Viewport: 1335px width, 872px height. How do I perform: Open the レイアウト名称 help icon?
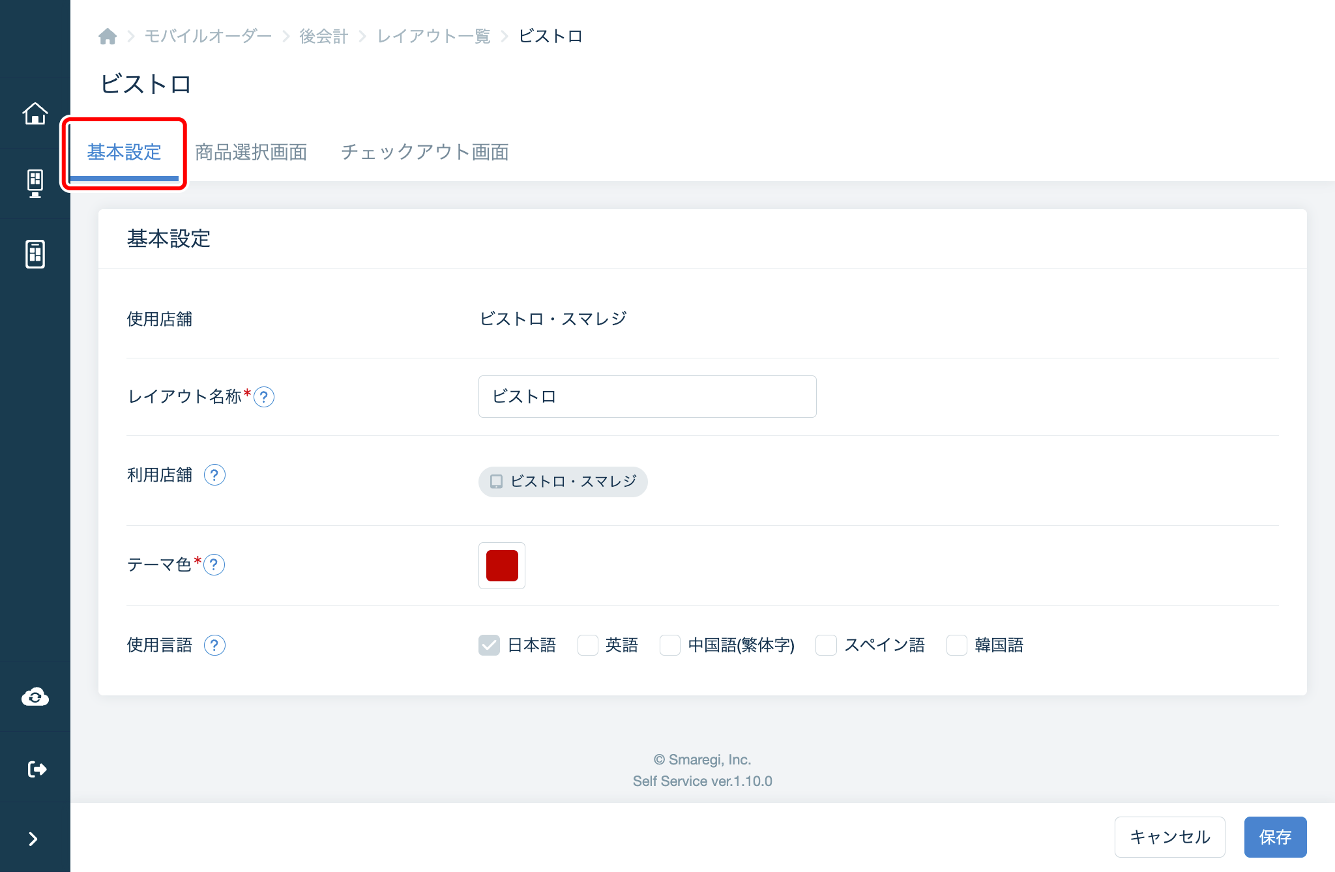[x=265, y=397]
